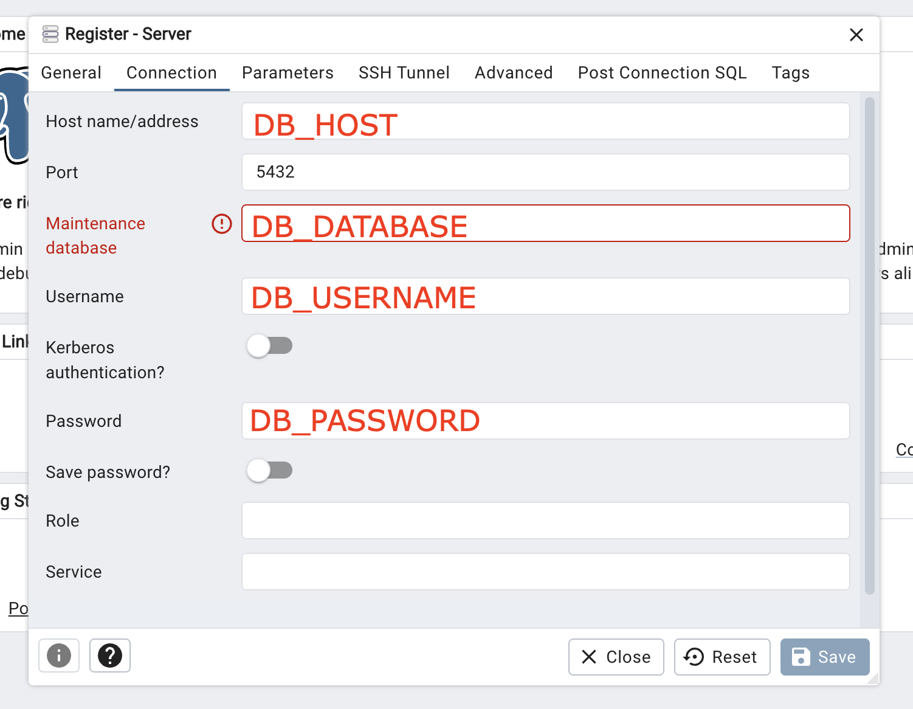
Task: Open the Parameters tab
Action: pos(288,73)
